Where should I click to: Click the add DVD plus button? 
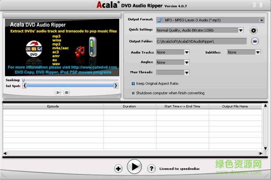119,168
